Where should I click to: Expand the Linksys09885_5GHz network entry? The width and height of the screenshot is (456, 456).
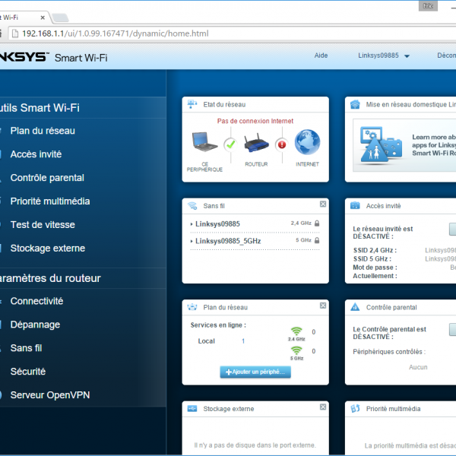(x=227, y=240)
